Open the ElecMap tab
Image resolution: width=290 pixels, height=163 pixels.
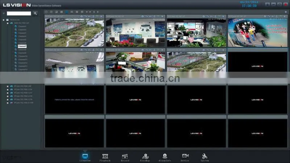tap(145, 158)
